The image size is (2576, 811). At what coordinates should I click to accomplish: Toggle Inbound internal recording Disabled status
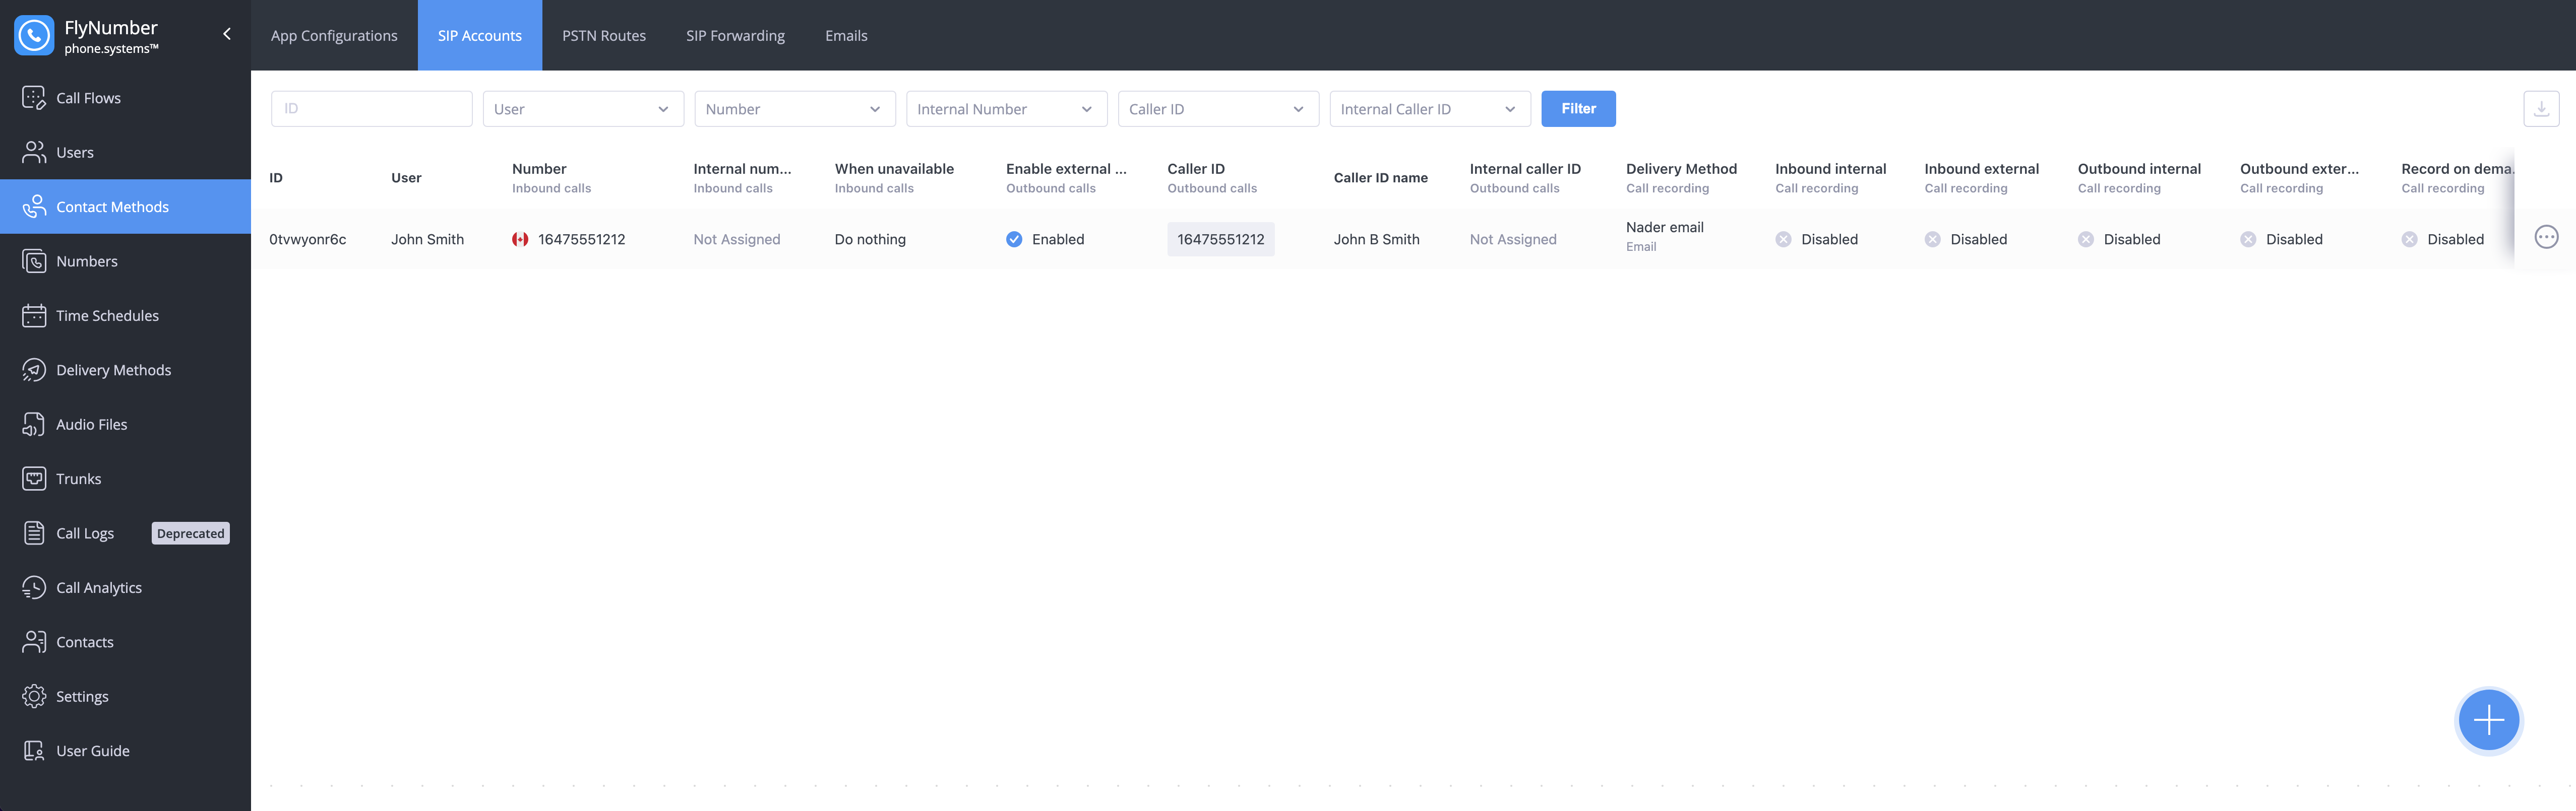pos(1783,240)
